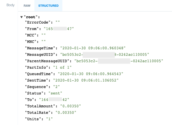The image size is (172, 125).
Task: Click the MessageTime timestamp value
Action: 93,48
